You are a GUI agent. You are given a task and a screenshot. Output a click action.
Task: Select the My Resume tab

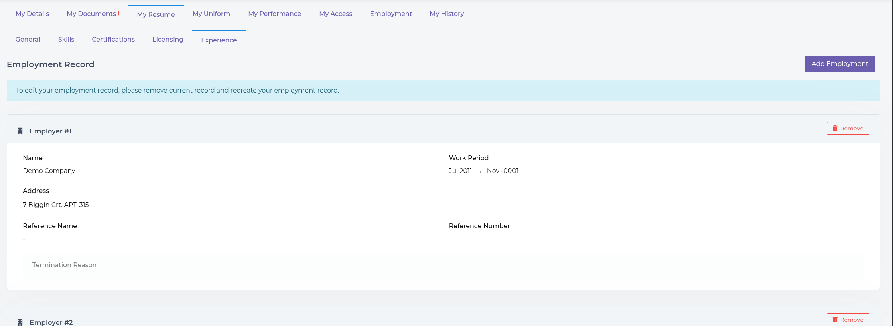(x=156, y=14)
